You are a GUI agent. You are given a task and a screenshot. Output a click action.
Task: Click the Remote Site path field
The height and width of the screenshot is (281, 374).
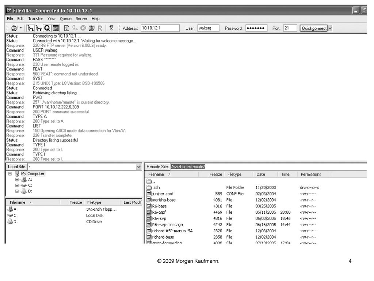click(268, 167)
